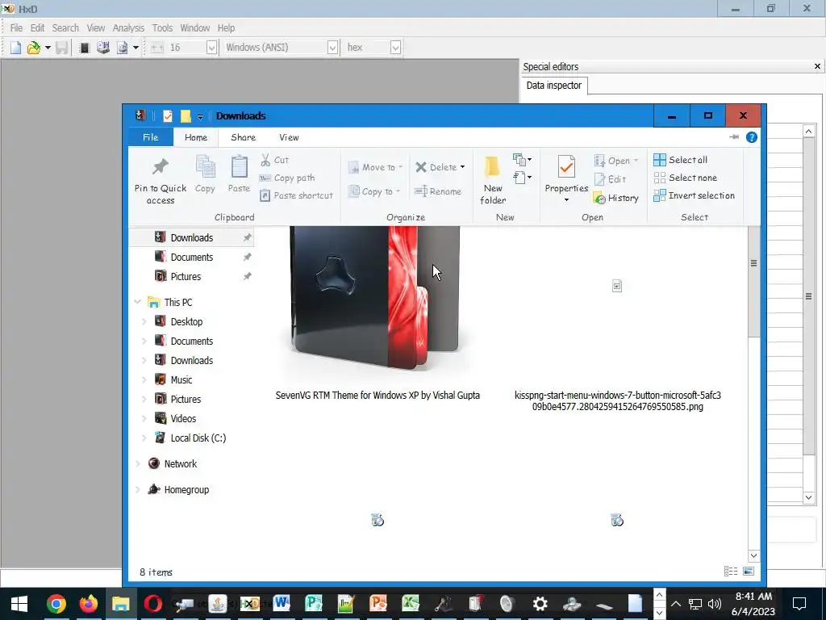Open the New item dropdown icon
Viewport: 826px width, 620px height.
pos(522,159)
